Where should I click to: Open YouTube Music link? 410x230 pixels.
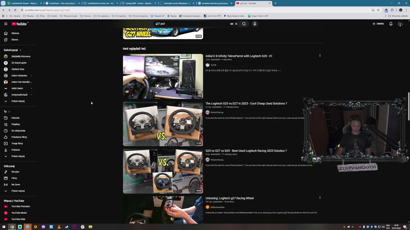pos(19,213)
